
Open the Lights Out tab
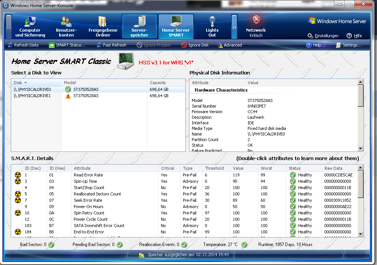[212, 27]
